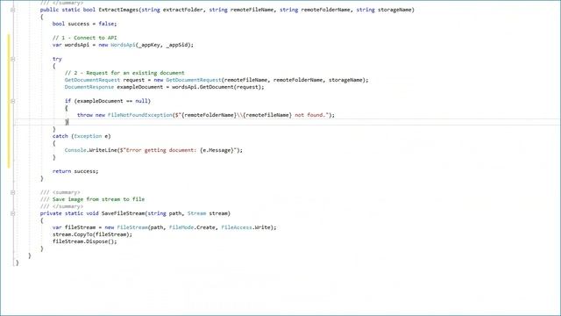Click 'Exception' type in catch clause
Viewport: 561px width, 316px height.
coord(88,136)
